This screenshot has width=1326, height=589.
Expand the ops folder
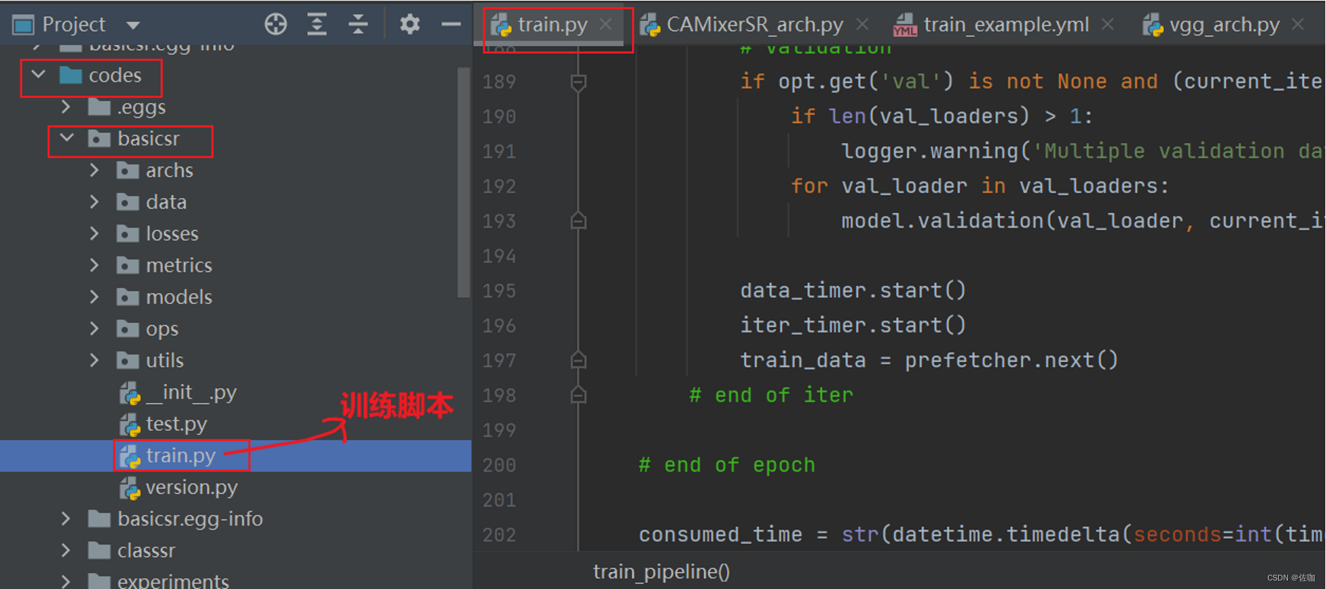click(x=94, y=329)
